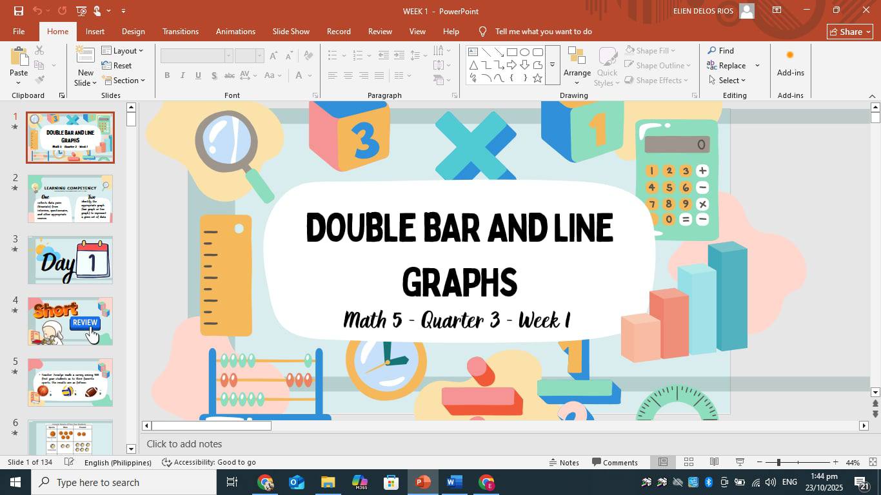Click the Replace button

[x=726, y=65]
